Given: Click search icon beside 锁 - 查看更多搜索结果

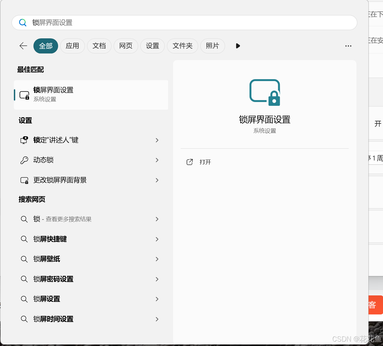Looking at the screenshot, I should (24, 219).
